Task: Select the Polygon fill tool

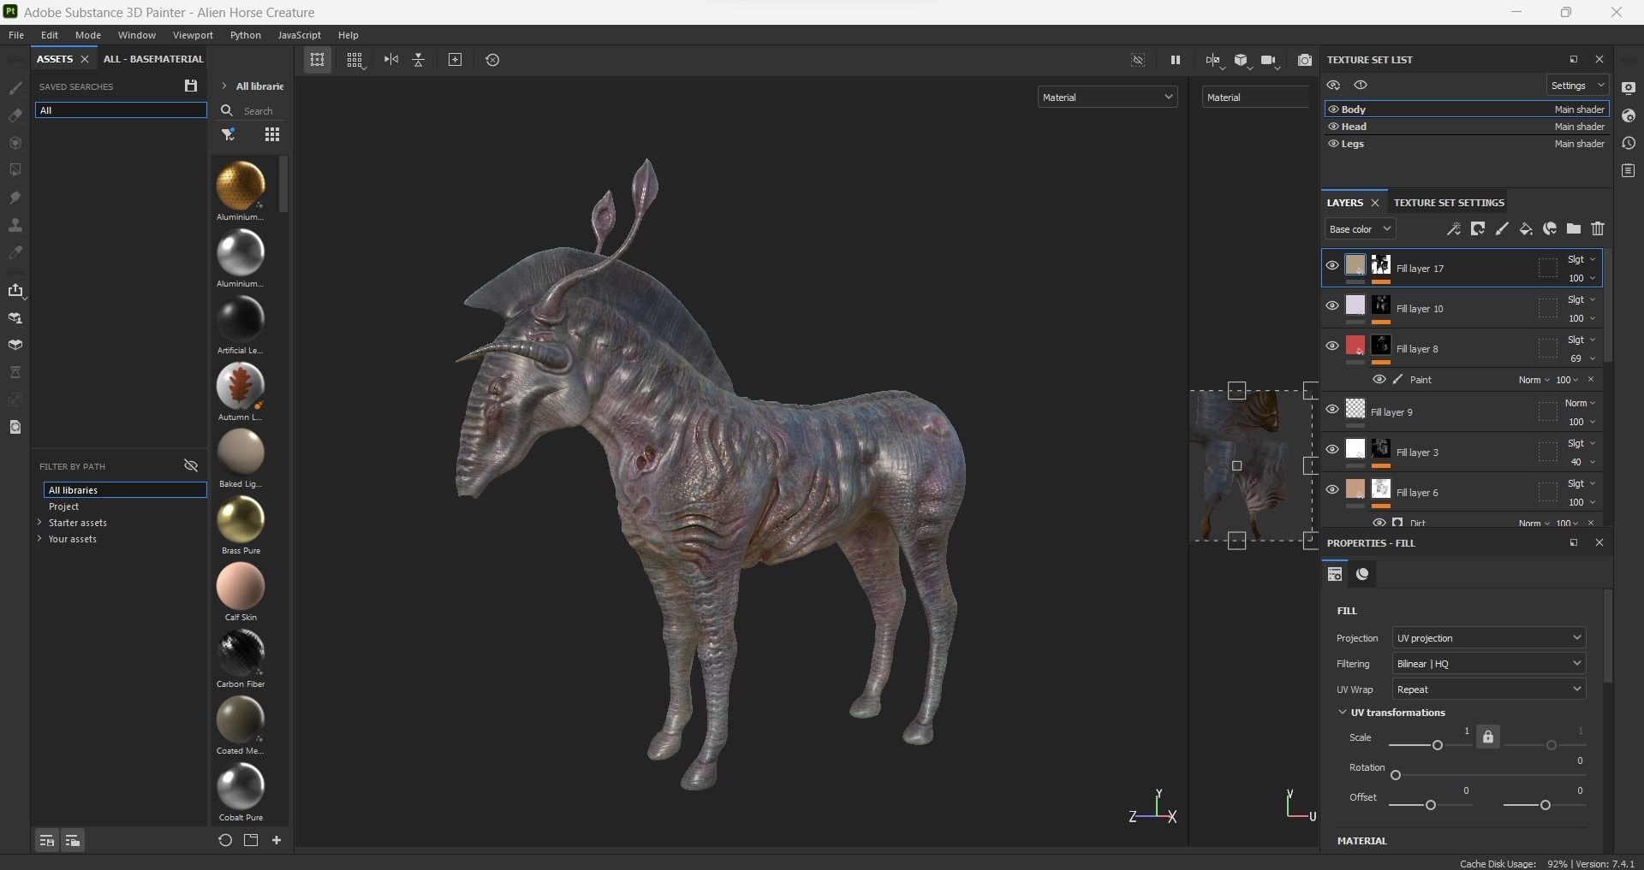Action: [x=15, y=170]
